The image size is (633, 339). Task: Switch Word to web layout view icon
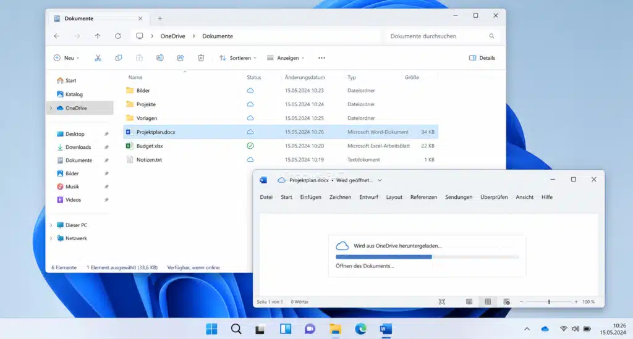coord(506,301)
